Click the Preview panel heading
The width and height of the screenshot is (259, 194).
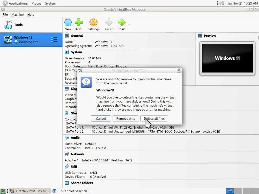click(210, 36)
